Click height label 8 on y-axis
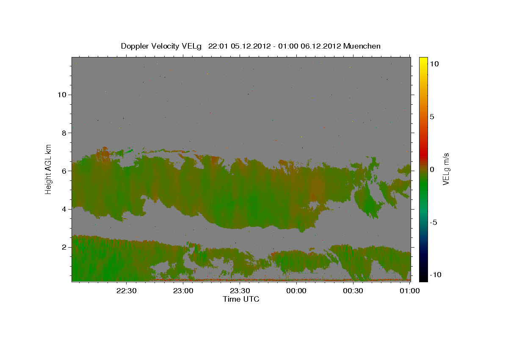 point(63,133)
